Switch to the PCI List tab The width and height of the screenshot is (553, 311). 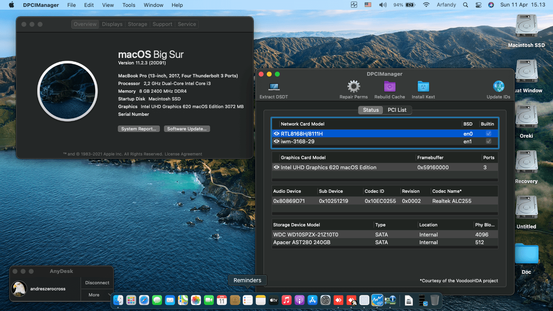pos(397,110)
